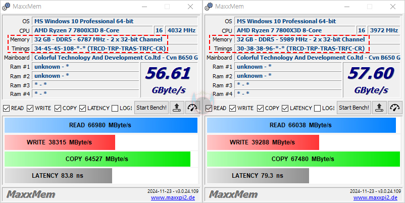Click the CPU name field in right window

295,30
